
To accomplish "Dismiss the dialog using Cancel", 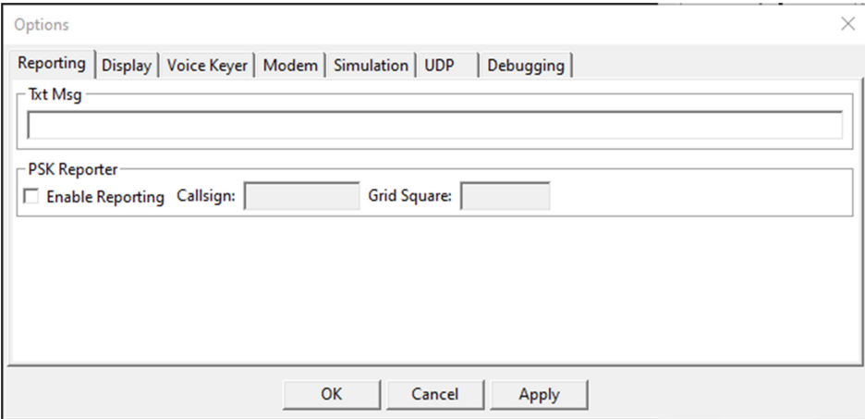I will pos(434,394).
